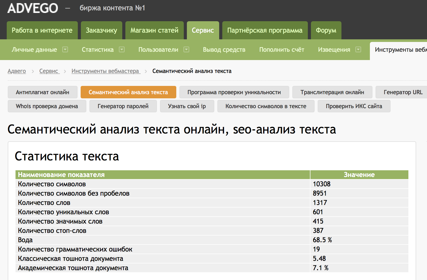This screenshot has height=280, width=427.
Task: Expand the Статистика dropdown arrow
Action: click(122, 49)
